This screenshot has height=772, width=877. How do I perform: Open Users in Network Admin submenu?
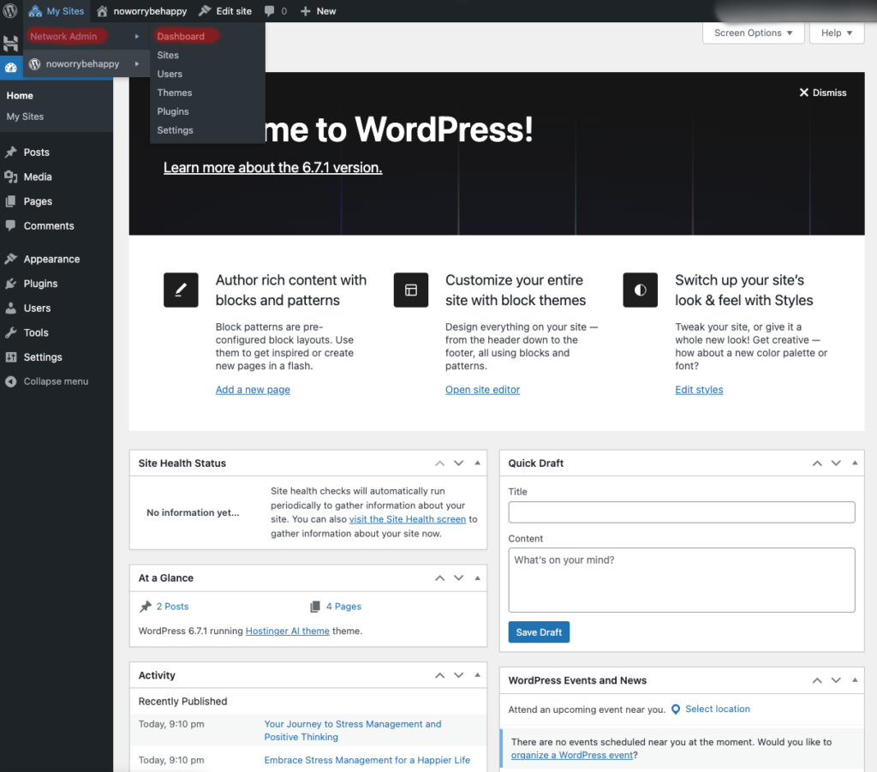pyautogui.click(x=170, y=74)
